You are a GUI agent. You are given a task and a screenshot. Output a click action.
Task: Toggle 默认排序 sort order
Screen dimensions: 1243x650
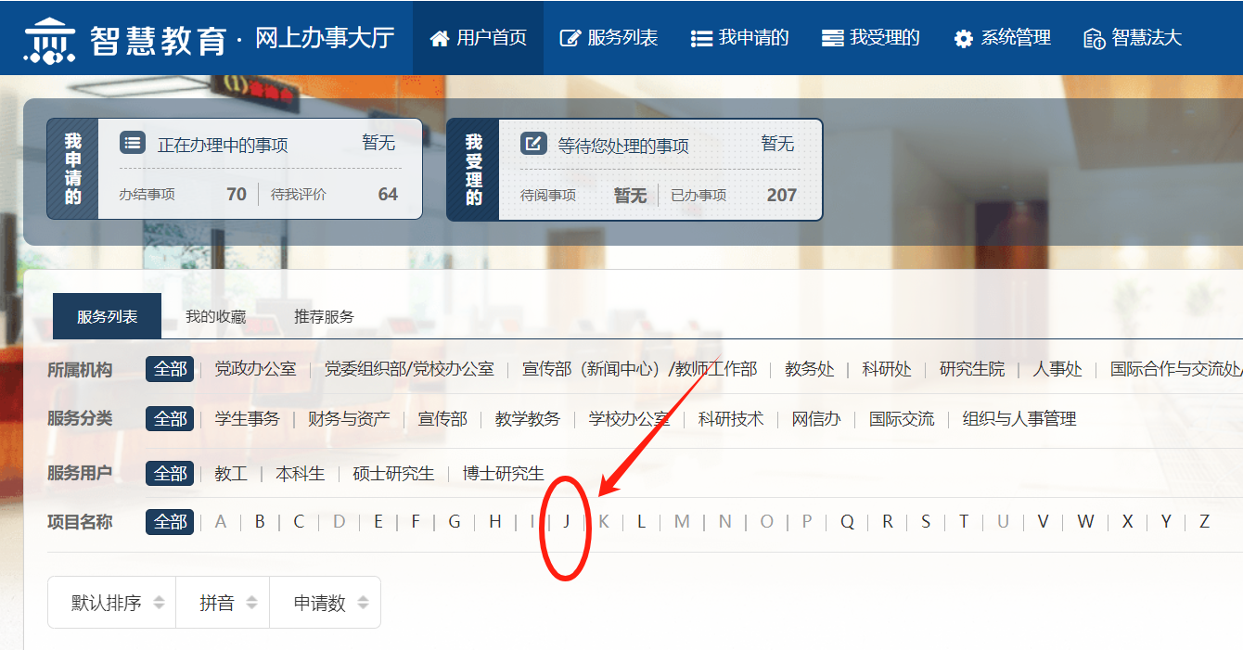click(118, 603)
